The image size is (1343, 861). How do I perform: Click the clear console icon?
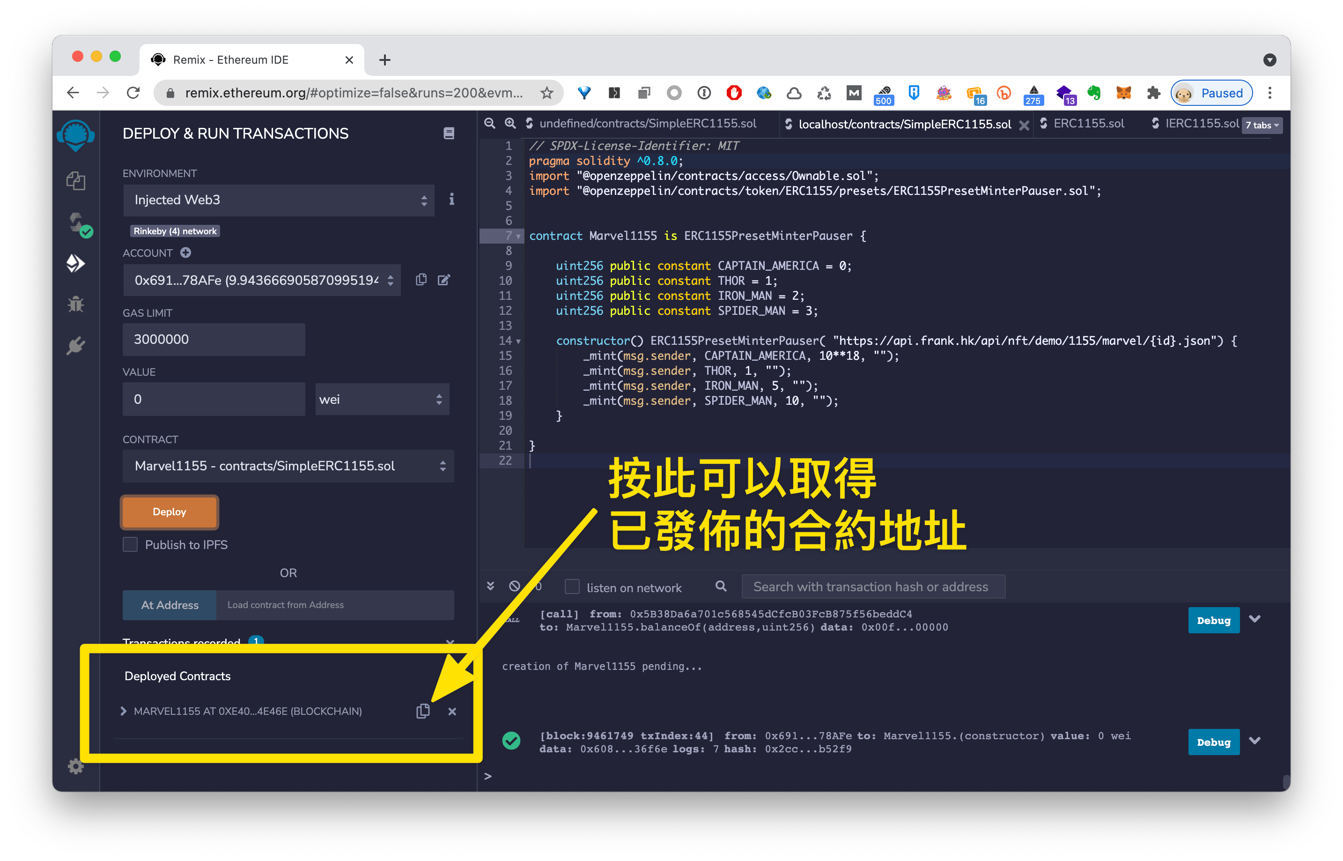(514, 586)
